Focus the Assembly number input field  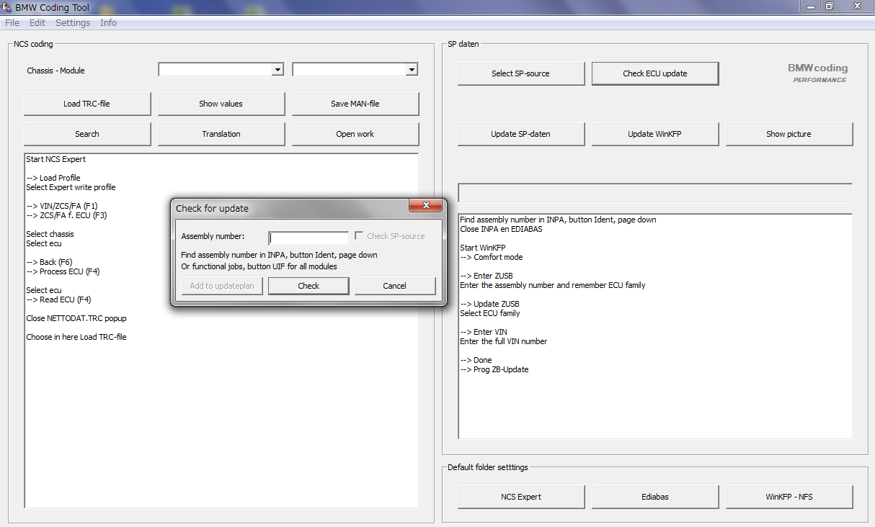click(x=308, y=238)
